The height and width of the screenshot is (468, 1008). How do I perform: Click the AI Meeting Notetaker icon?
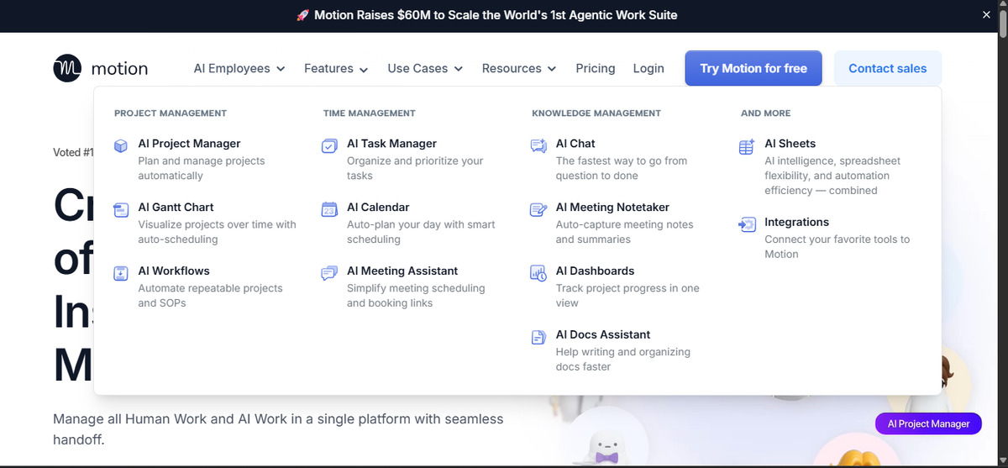538,209
